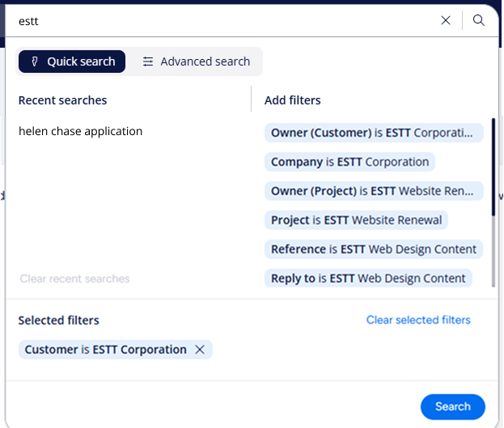The width and height of the screenshot is (504, 428).
Task: Select recent search 'helen chase application'
Action: pyautogui.click(x=80, y=131)
